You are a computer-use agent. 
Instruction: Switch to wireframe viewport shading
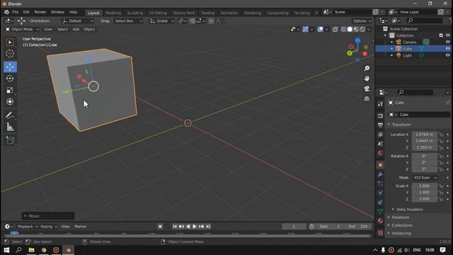coord(343,29)
